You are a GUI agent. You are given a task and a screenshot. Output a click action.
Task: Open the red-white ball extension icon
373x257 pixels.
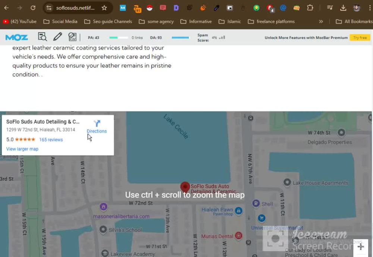click(x=150, y=8)
